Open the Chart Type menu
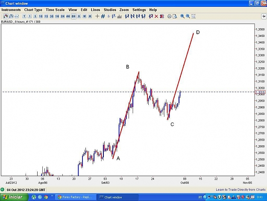 point(33,10)
